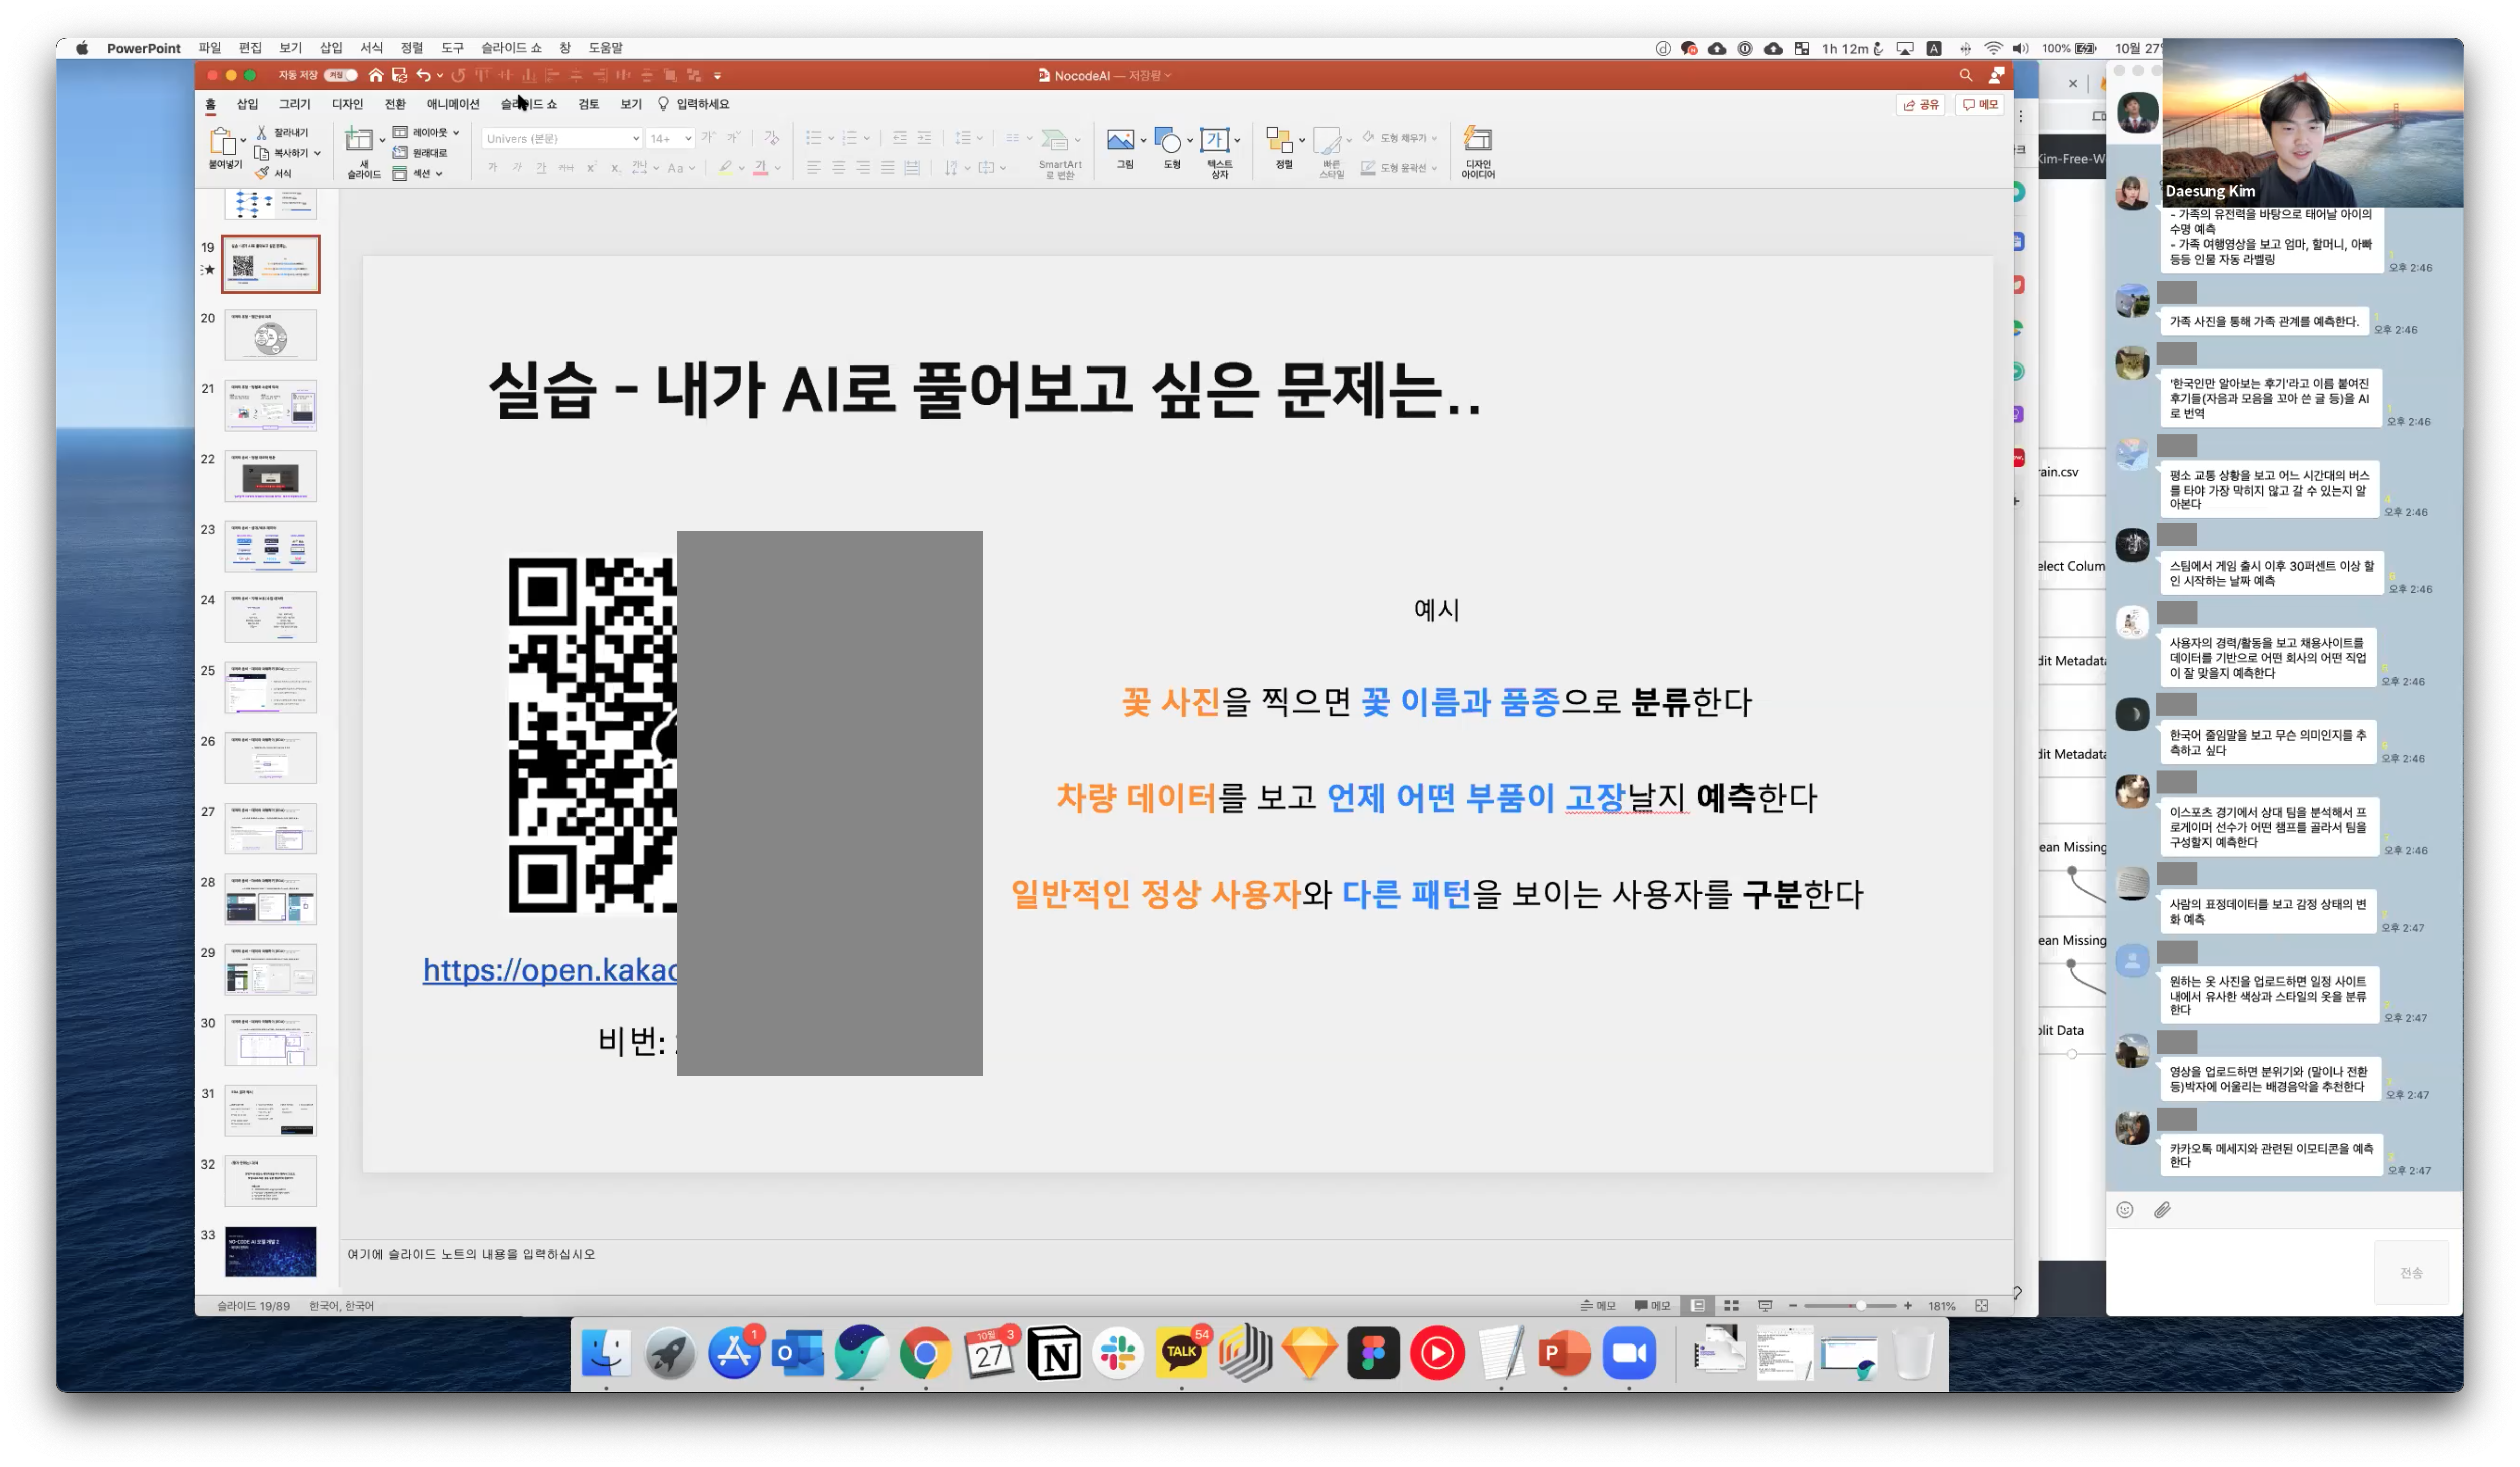Select left text alignment
2520x1467 pixels.
point(813,168)
